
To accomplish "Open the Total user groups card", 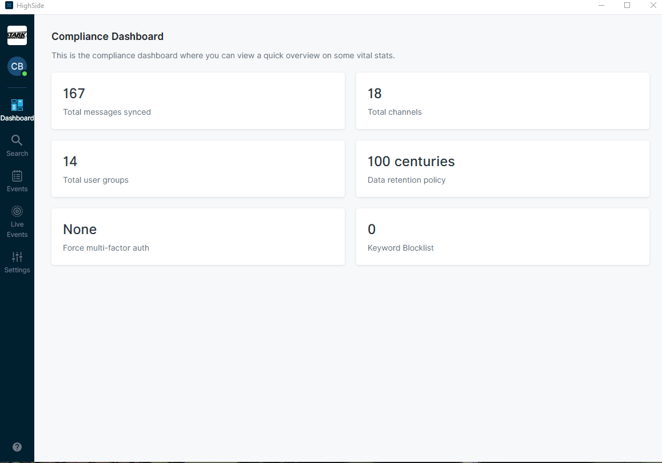I will [198, 168].
